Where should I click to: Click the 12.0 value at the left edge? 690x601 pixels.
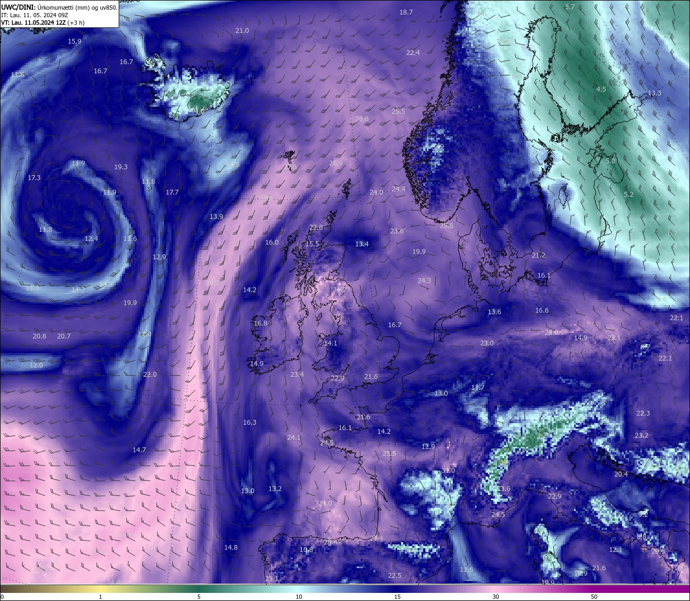pos(36,365)
